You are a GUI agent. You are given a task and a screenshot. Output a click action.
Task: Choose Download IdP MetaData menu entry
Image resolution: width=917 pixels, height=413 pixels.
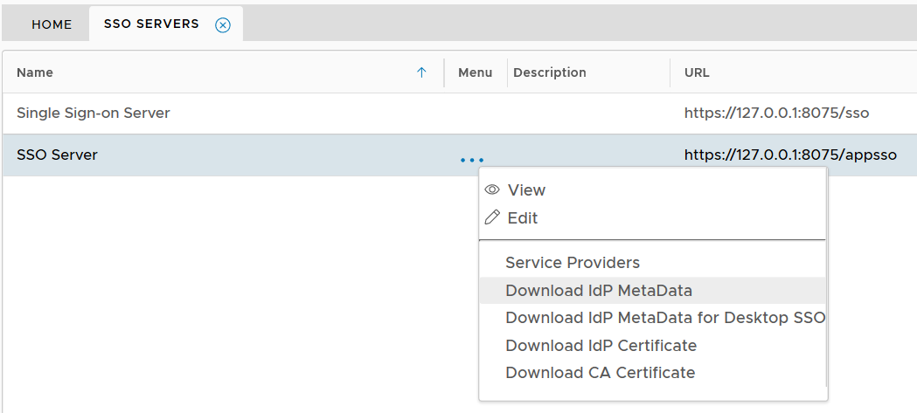[x=599, y=291]
